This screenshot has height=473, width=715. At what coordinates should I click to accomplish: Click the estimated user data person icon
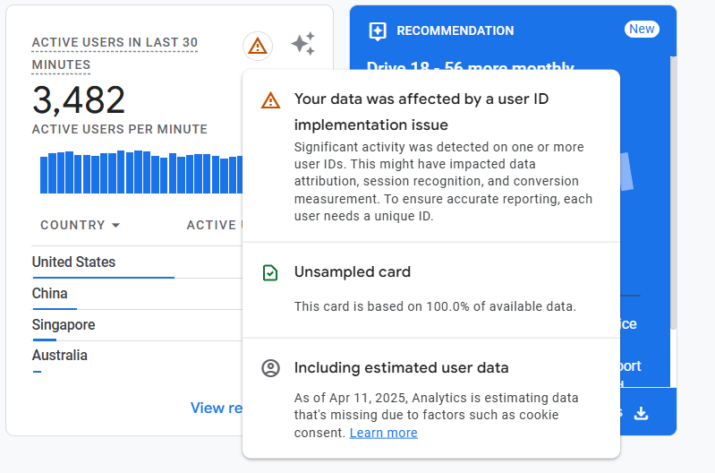[x=270, y=368]
